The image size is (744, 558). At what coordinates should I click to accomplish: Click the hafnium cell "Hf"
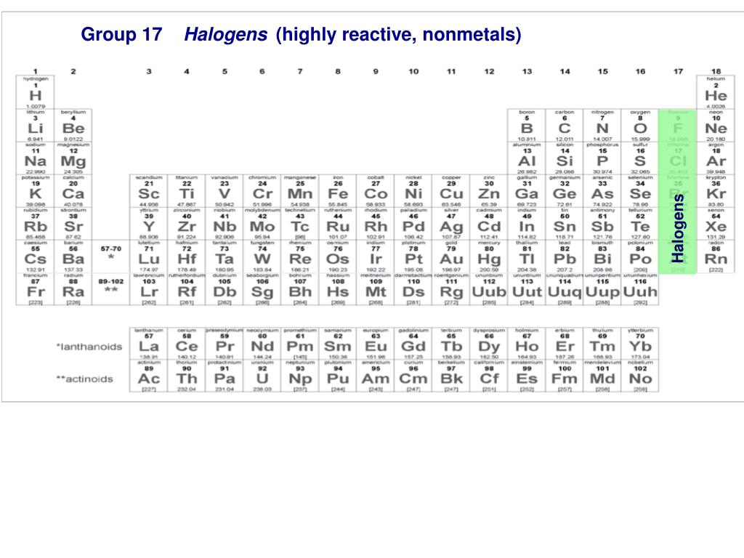tap(187, 256)
